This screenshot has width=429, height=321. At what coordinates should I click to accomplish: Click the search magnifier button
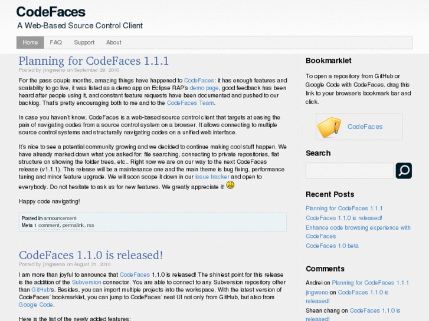pos(404,171)
